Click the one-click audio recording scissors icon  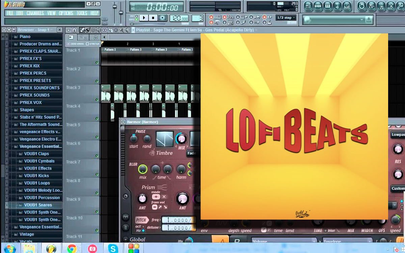coord(390,6)
